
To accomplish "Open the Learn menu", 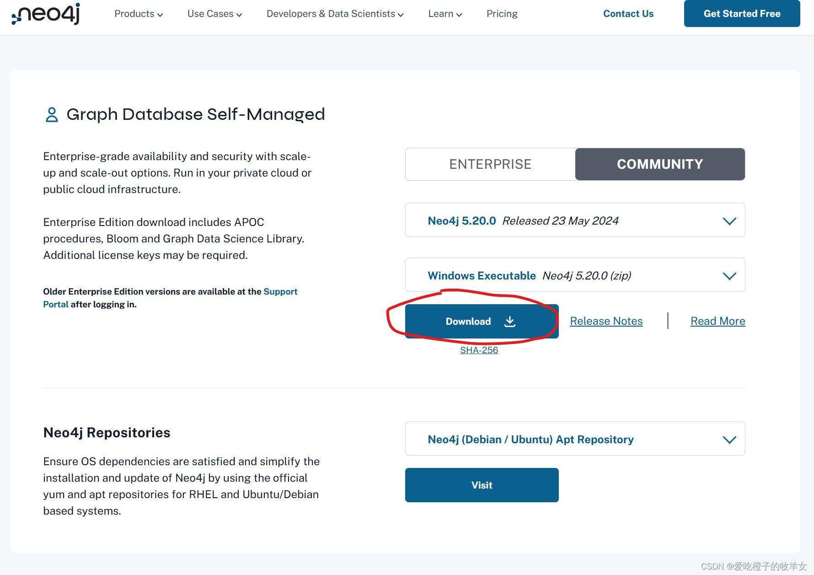I will point(445,14).
